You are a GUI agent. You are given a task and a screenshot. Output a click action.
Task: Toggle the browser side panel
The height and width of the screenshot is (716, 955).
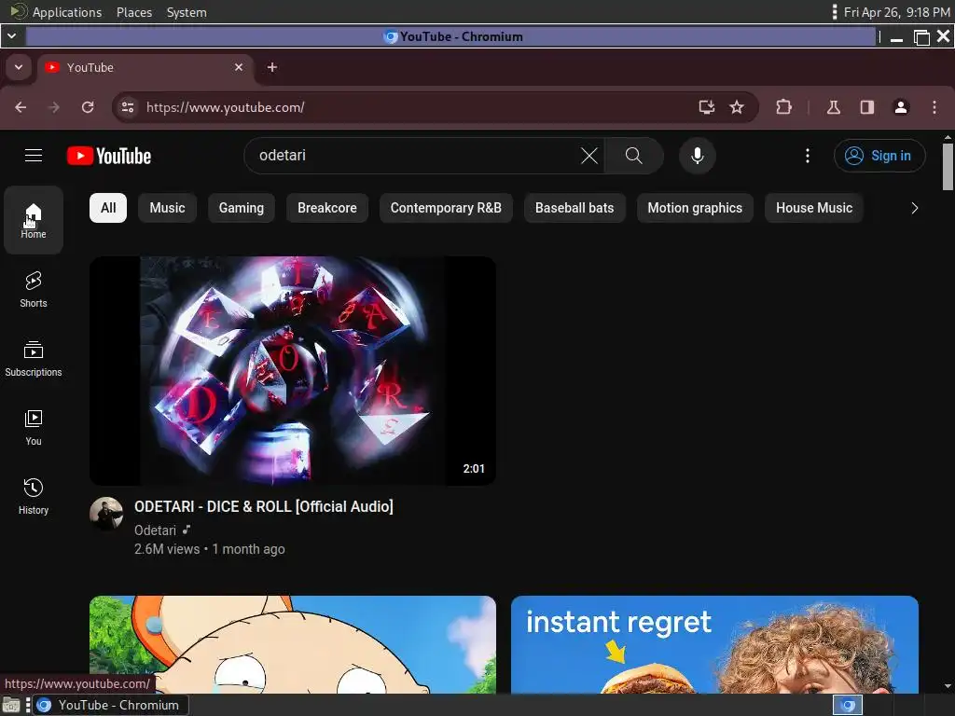click(867, 108)
